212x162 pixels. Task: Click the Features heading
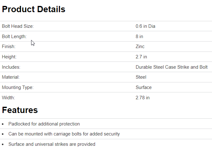coord(20,110)
